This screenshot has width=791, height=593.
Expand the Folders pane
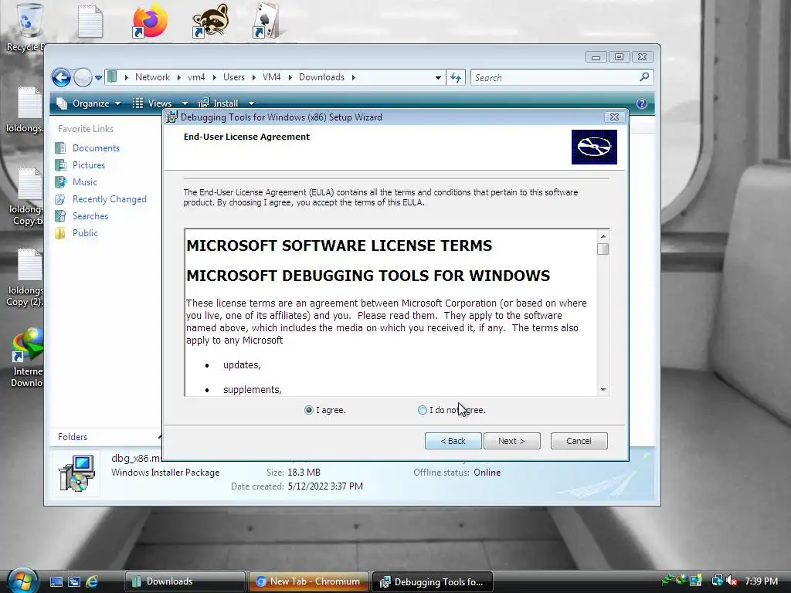(x=106, y=437)
